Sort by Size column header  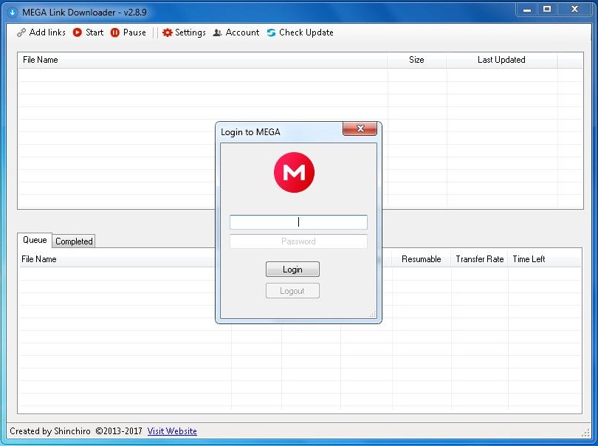(x=416, y=60)
